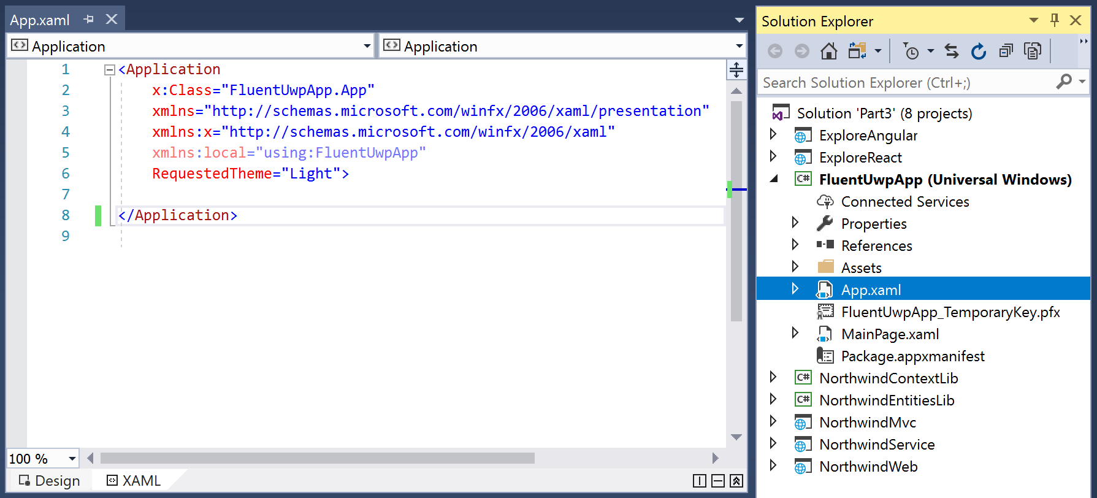Click Sync with Active Document icon
The image size is (1097, 498).
(x=952, y=51)
